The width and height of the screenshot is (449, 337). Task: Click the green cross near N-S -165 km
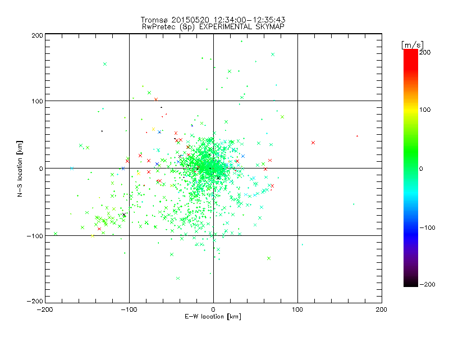tap(178, 278)
